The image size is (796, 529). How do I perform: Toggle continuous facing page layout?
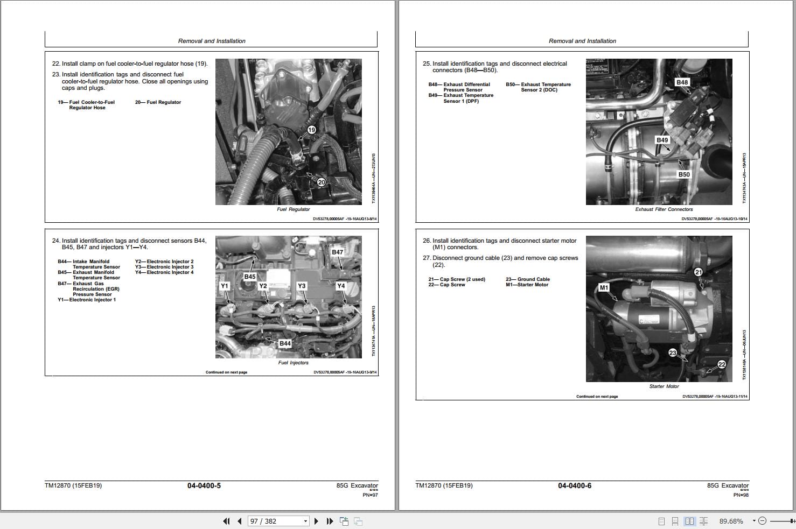tap(704, 521)
